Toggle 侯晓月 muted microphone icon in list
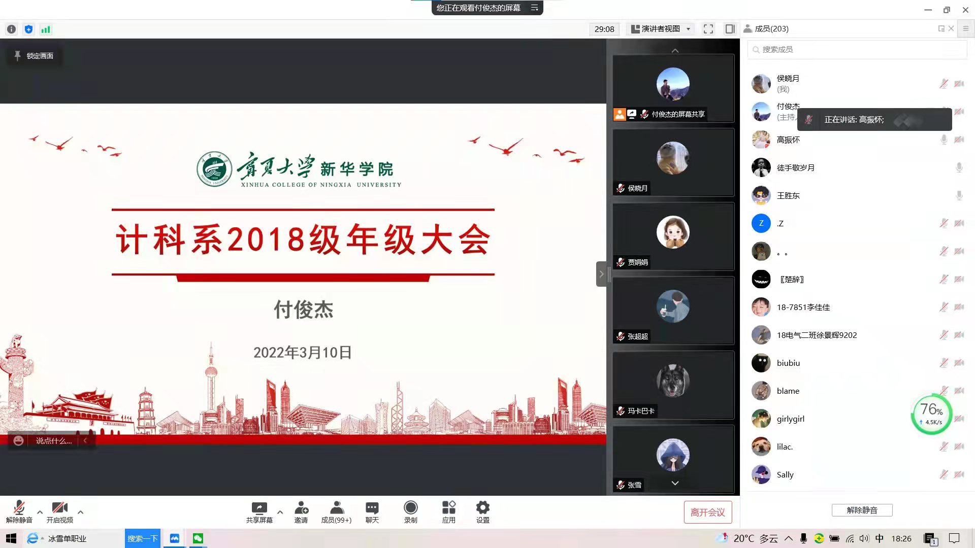Image resolution: width=975 pixels, height=548 pixels. tap(944, 84)
